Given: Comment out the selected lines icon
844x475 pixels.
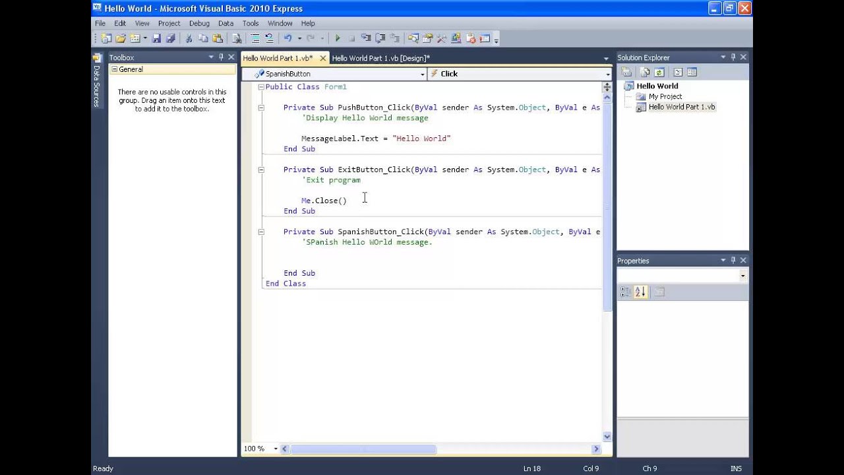Looking at the screenshot, I should (x=255, y=38).
